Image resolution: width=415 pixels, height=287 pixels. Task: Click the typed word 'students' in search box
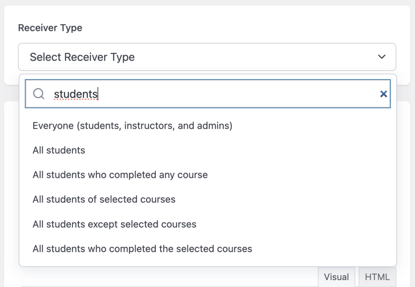(76, 94)
